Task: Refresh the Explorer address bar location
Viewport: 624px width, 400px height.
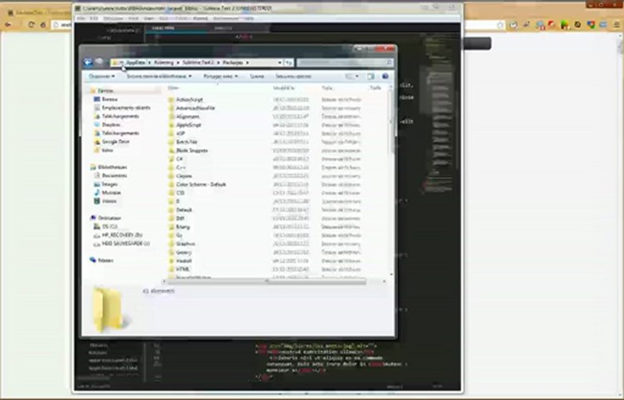Action: [x=289, y=62]
